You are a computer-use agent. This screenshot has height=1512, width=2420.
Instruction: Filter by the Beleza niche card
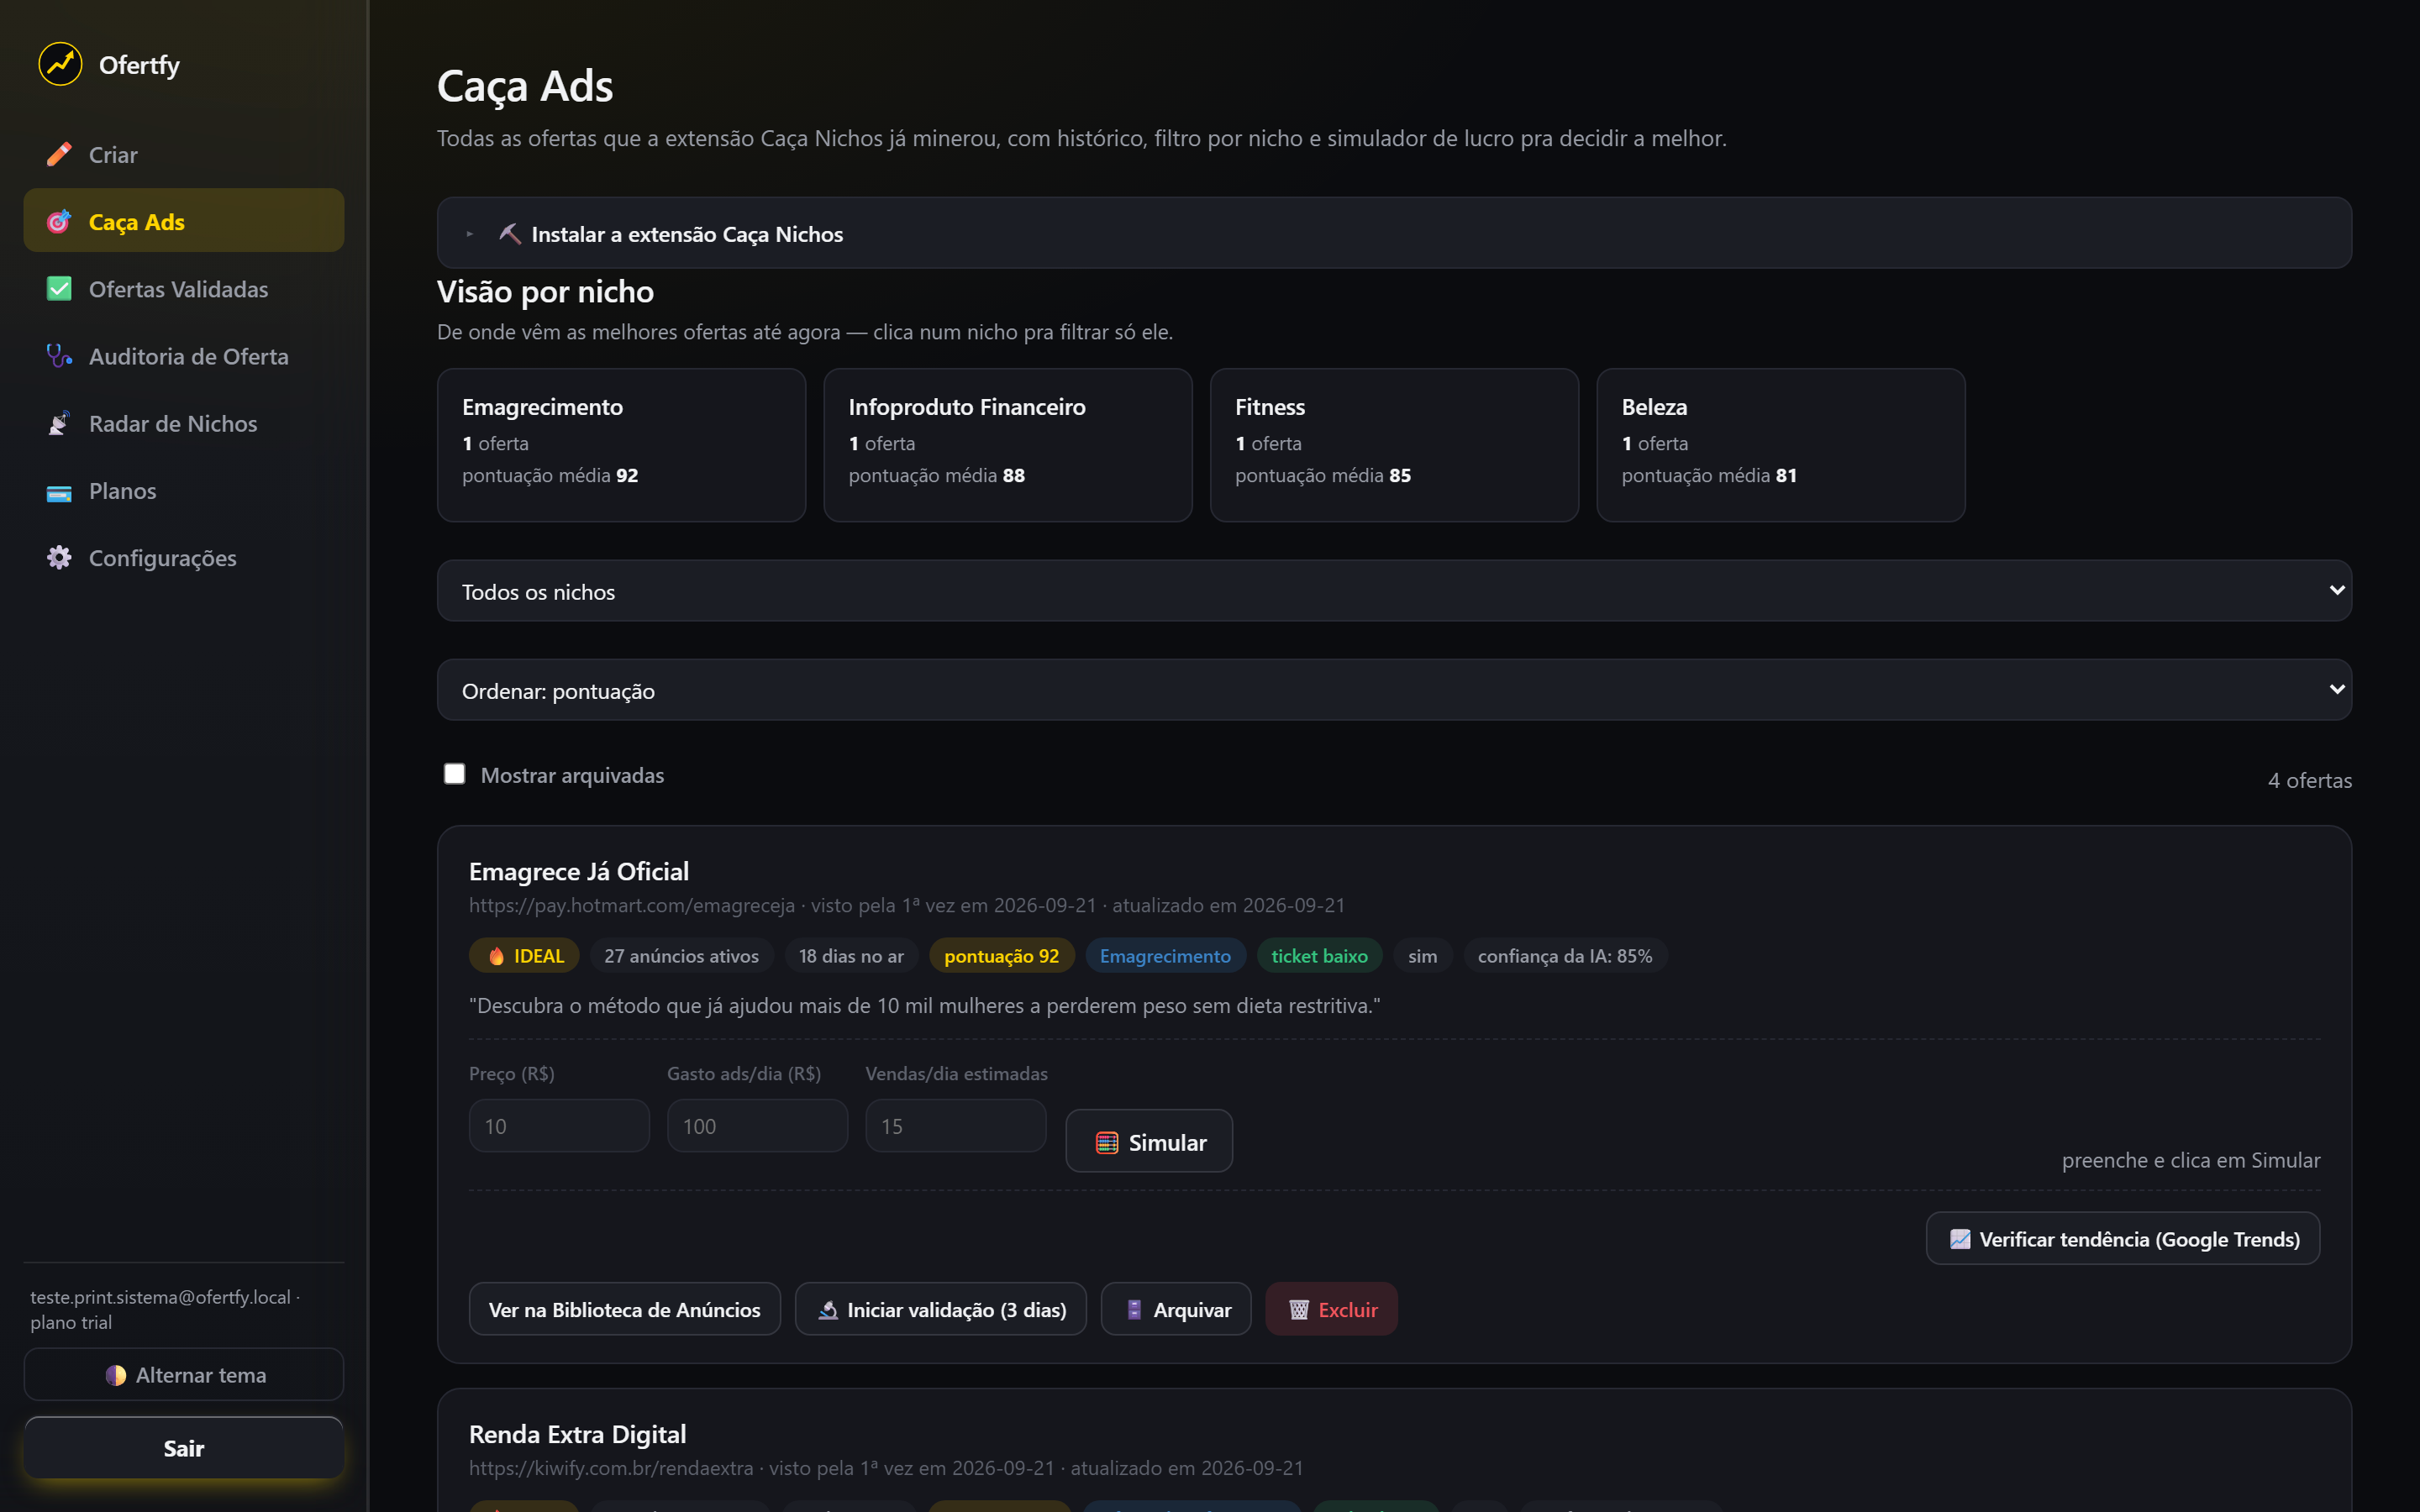(x=1781, y=444)
